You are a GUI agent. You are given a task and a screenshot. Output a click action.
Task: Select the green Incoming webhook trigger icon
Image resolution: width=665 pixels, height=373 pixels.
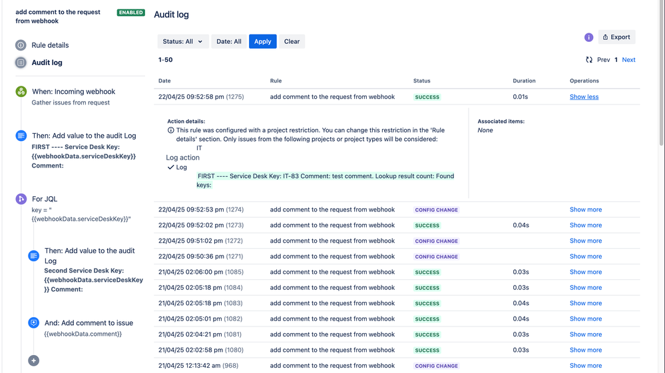(21, 92)
